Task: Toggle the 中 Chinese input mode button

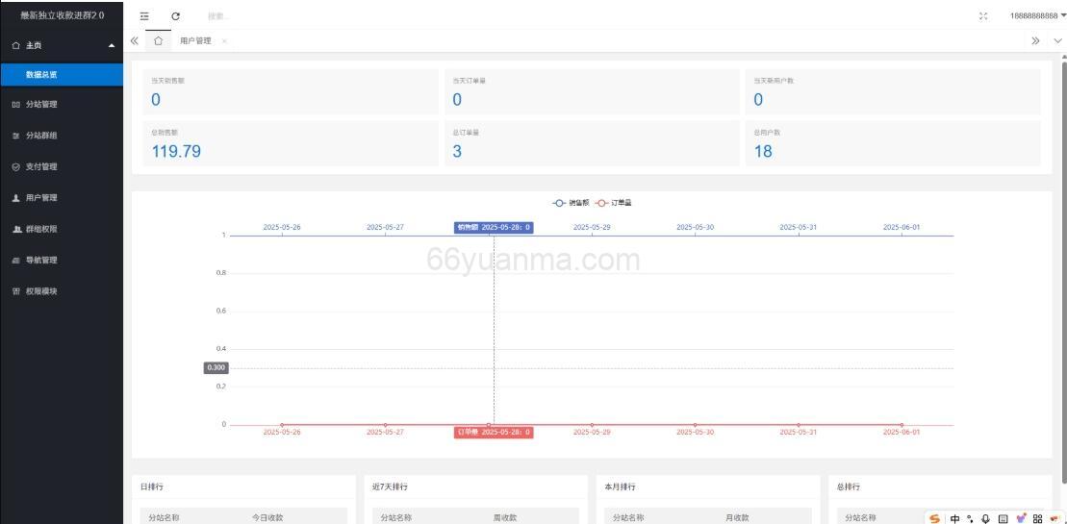Action: click(954, 518)
